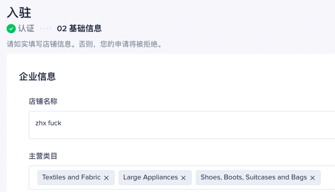Focus the 店铺名称 input field
Image resolution: width=335 pixels, height=192 pixels.
[x=182, y=125]
